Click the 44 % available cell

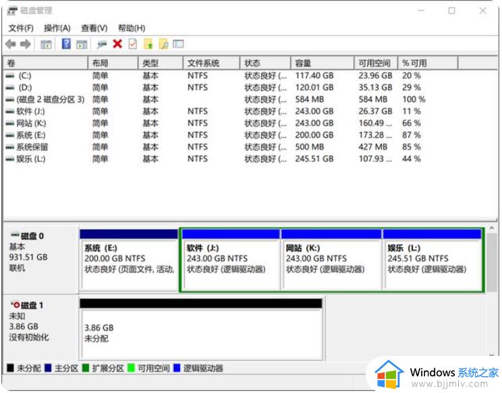[x=412, y=159]
